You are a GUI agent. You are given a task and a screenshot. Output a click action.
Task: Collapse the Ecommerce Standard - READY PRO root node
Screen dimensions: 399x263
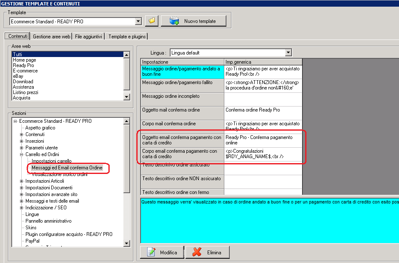pyautogui.click(x=15, y=121)
